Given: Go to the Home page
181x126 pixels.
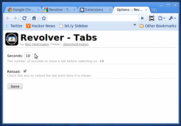Looking at the screenshot, I should point(34,18).
